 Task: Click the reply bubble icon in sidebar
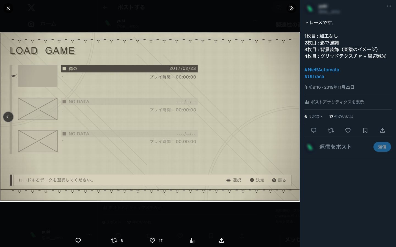[313, 130]
